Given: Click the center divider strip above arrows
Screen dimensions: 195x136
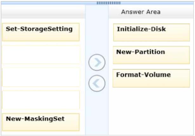Looking at the screenshot, I should pyautogui.click(x=97, y=29).
